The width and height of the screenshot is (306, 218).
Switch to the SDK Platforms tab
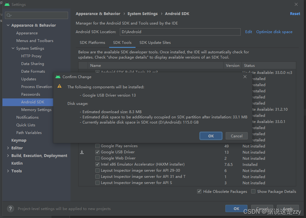[x=92, y=43]
